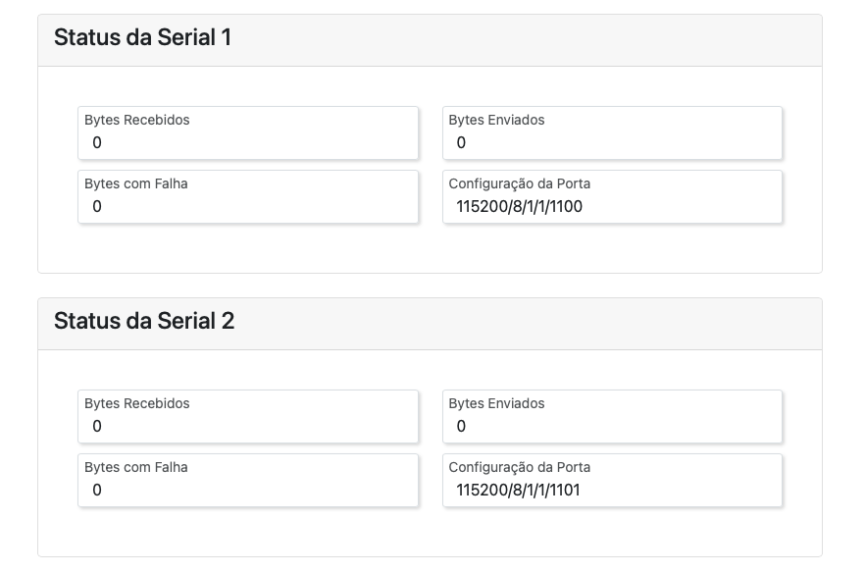The width and height of the screenshot is (865, 573).
Task: Click Bytes Recebidos label under Serial 2
Action: pos(137,403)
